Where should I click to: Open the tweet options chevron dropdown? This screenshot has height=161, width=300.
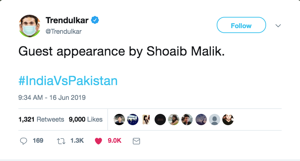coord(278,26)
